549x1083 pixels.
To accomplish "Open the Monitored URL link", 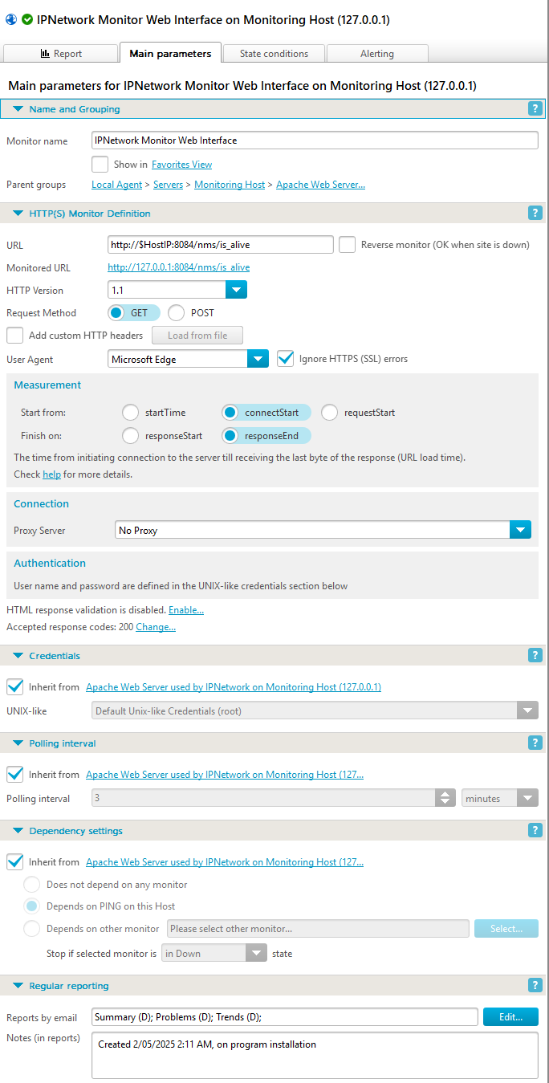I will tap(179, 267).
